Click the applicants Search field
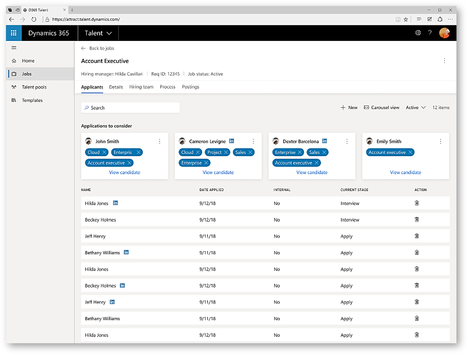The image size is (468, 355). (130, 108)
